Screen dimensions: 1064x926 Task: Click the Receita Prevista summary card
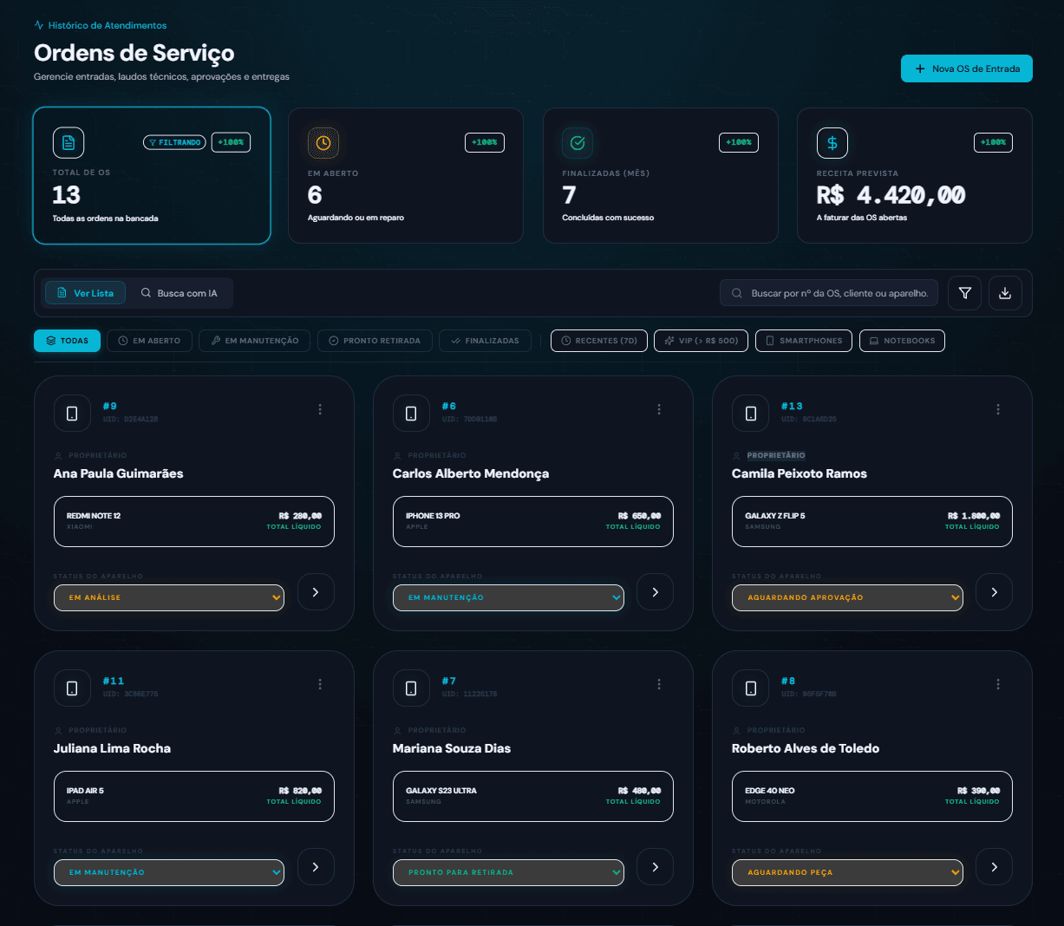[x=915, y=175]
